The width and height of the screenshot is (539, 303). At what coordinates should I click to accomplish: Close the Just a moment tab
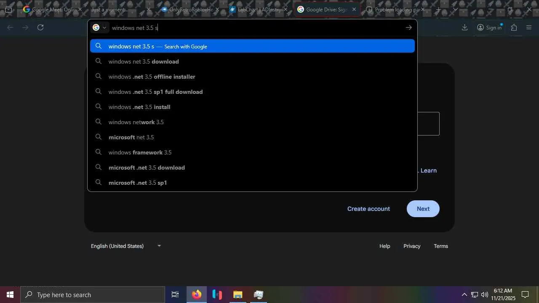(x=148, y=9)
